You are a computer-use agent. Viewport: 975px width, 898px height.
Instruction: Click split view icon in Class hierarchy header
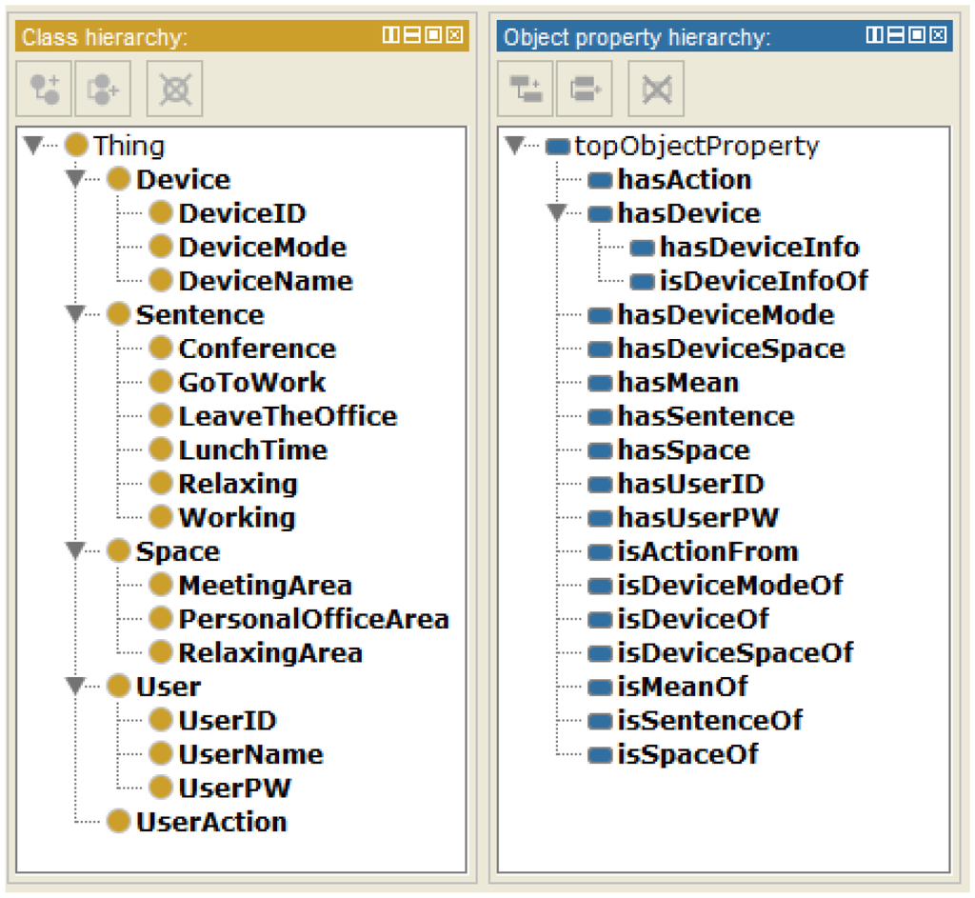pyautogui.click(x=390, y=36)
